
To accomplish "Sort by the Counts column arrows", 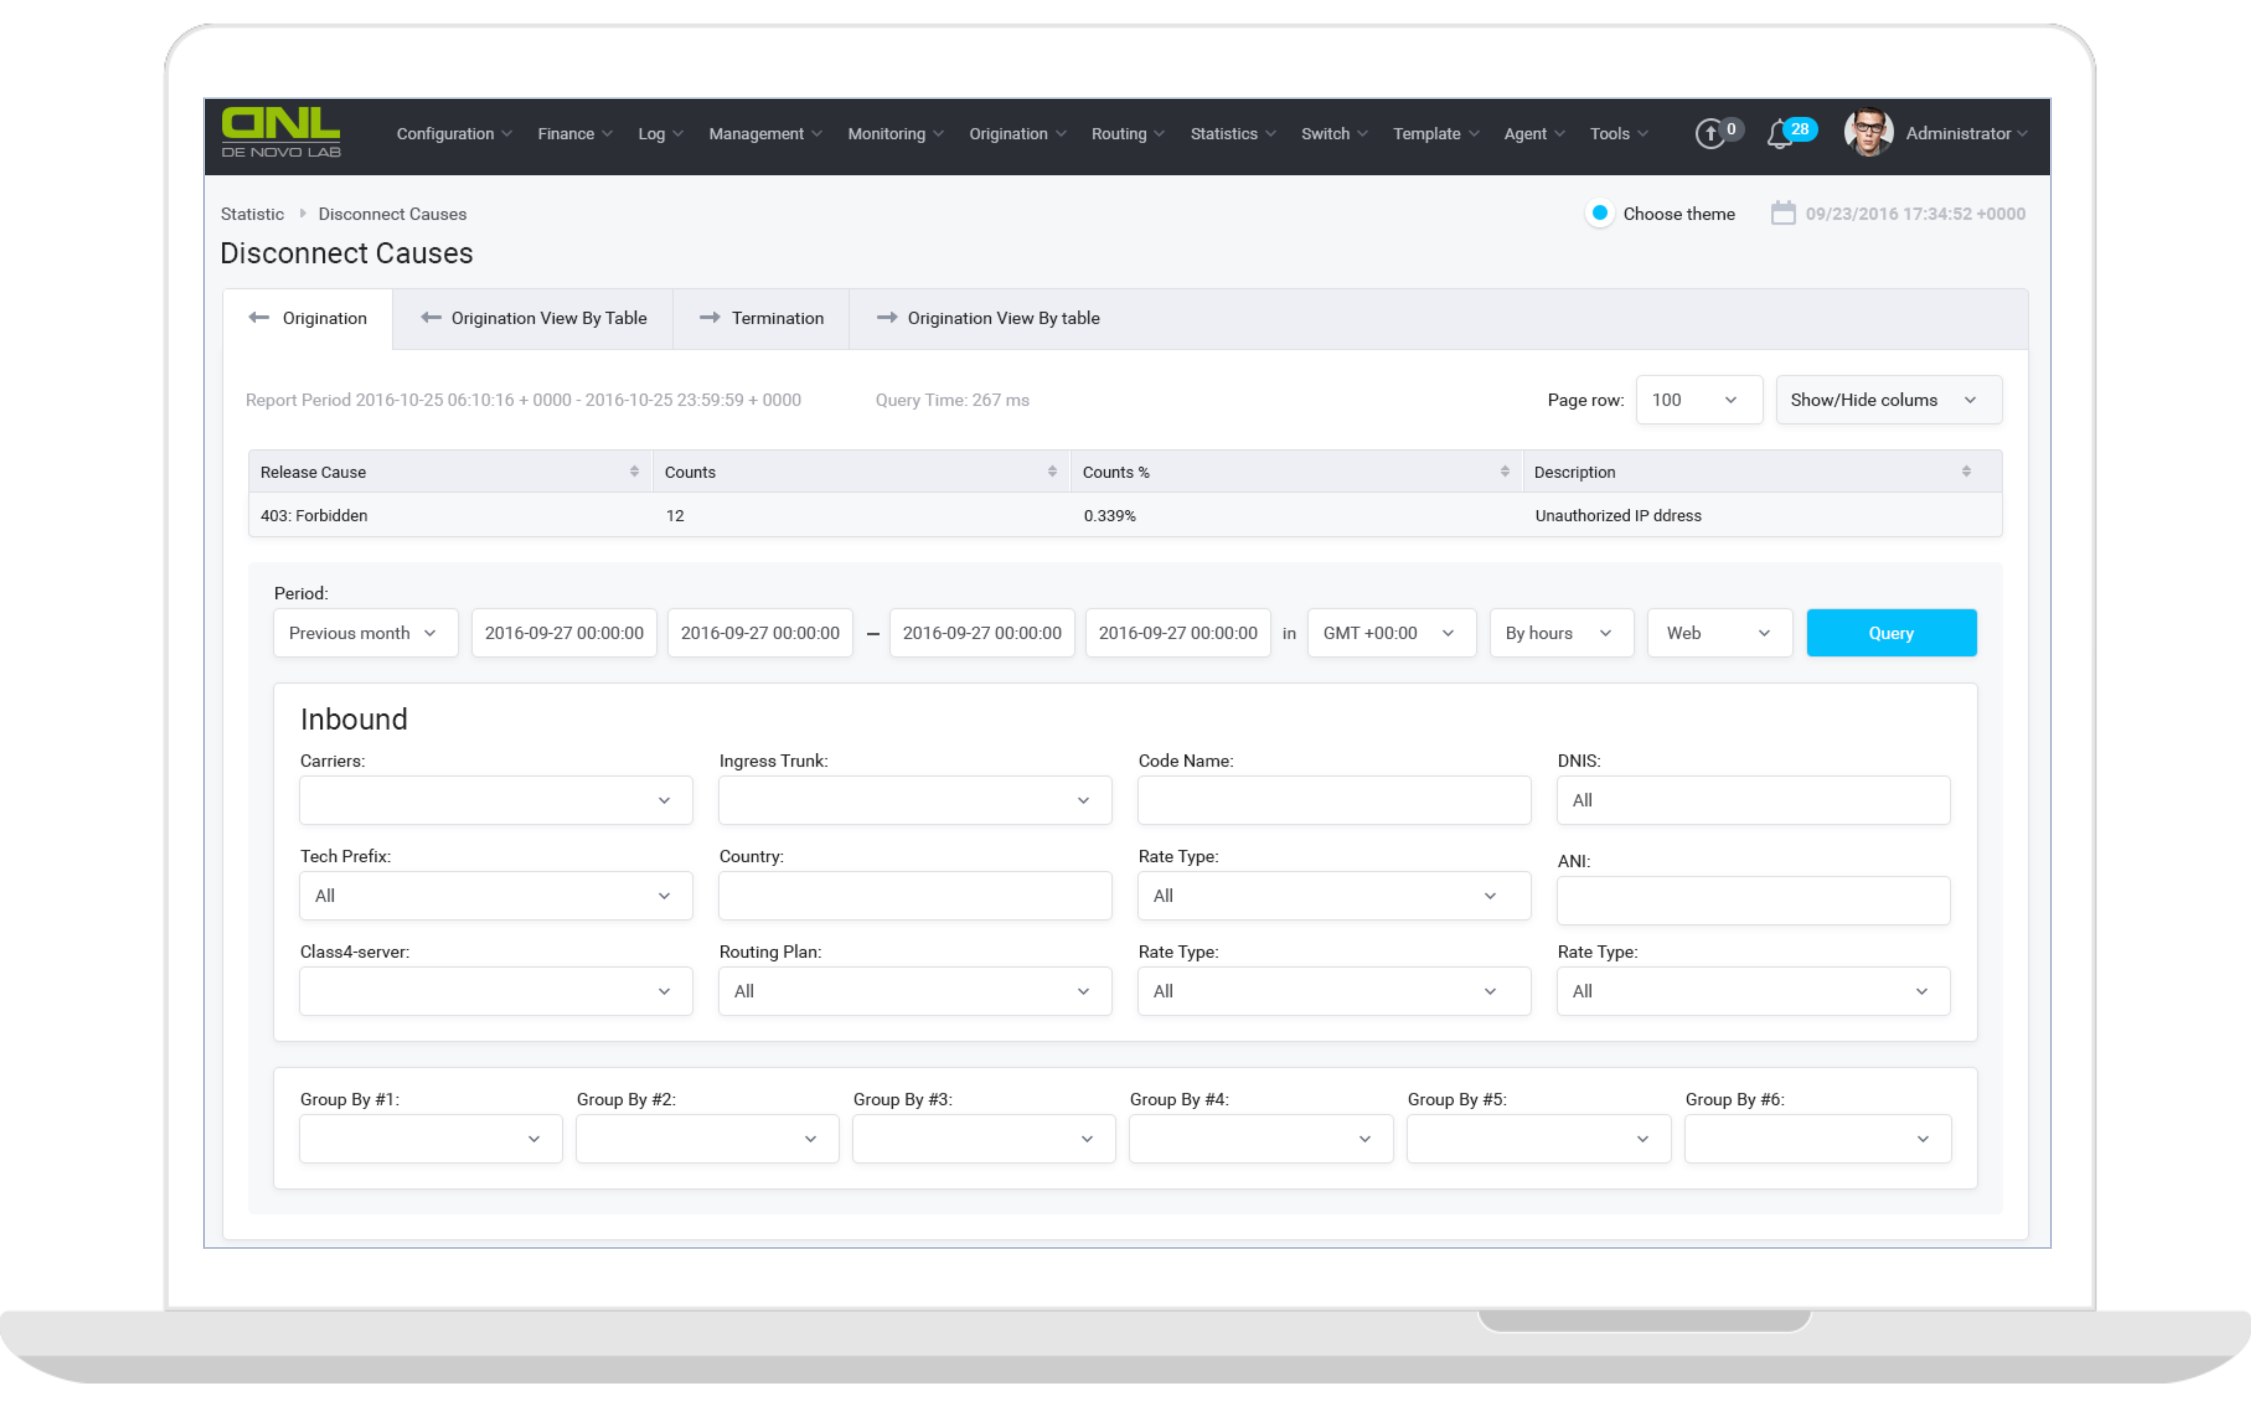I will pyautogui.click(x=1052, y=472).
